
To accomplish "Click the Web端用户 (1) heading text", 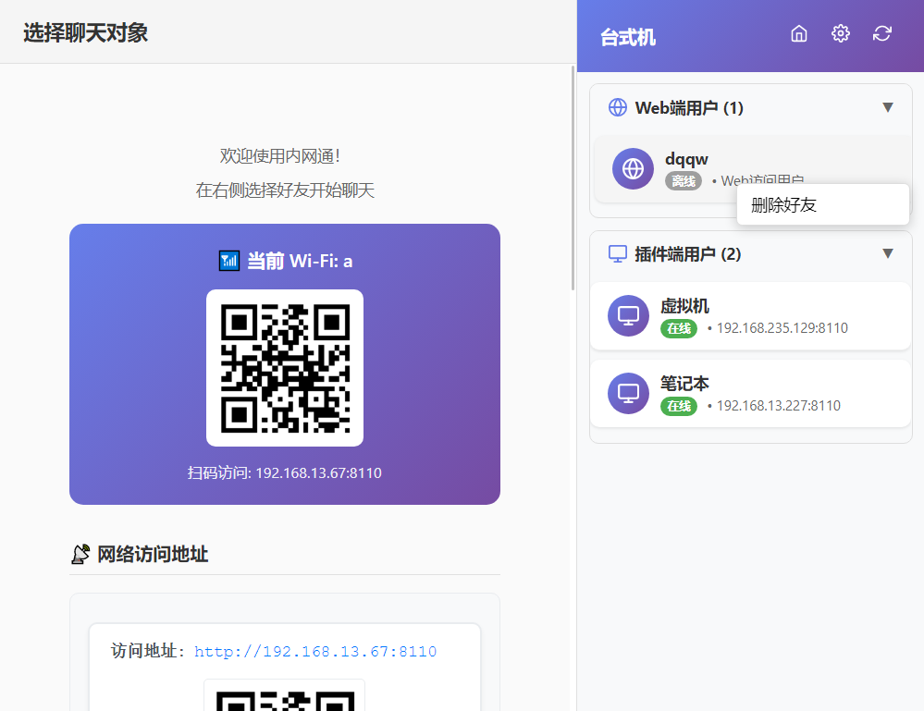I will point(689,108).
